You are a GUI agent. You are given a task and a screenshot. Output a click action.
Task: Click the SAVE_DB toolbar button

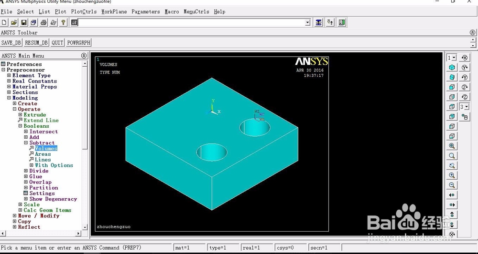pyautogui.click(x=11, y=42)
